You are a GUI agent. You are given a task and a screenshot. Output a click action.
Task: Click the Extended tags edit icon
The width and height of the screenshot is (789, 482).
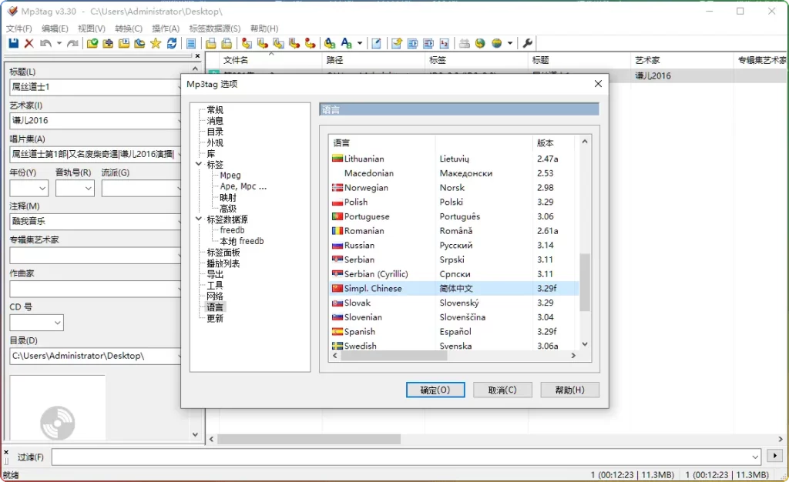(x=376, y=43)
